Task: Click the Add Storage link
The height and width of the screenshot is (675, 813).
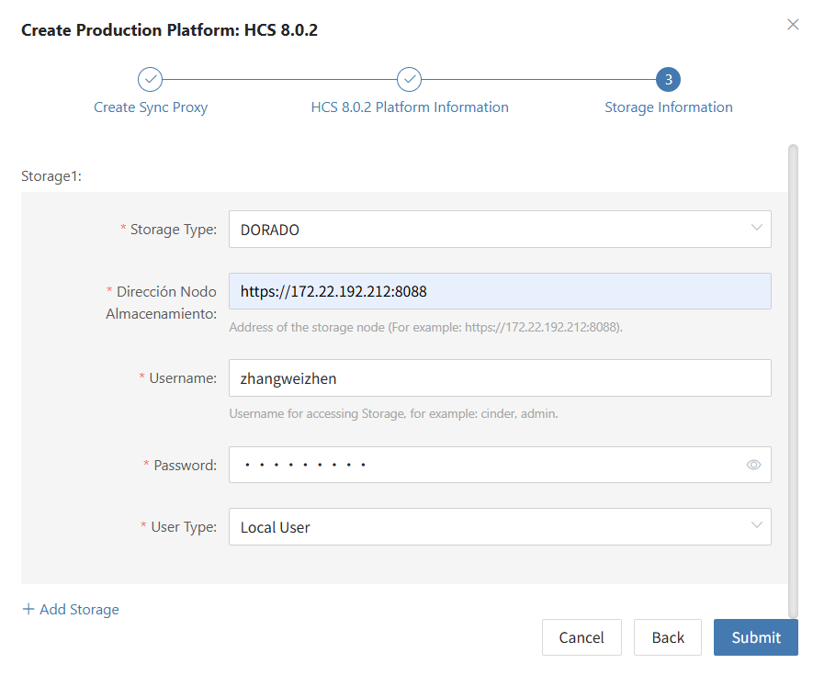Action: click(x=71, y=609)
